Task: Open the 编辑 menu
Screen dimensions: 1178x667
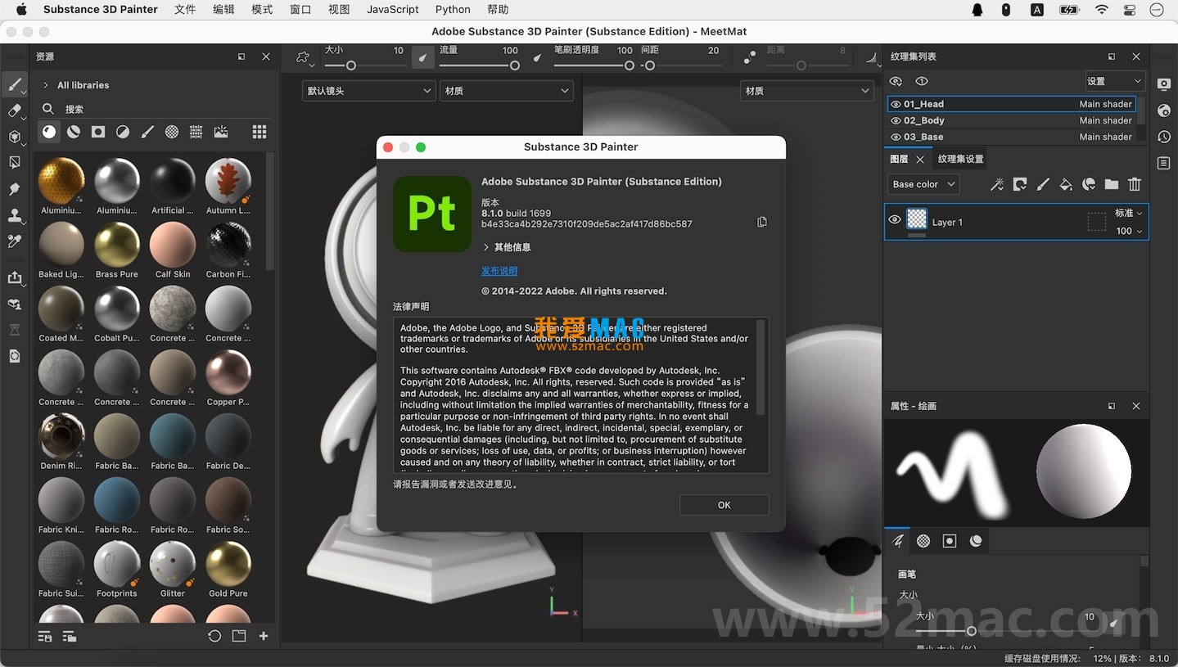Action: [x=223, y=10]
